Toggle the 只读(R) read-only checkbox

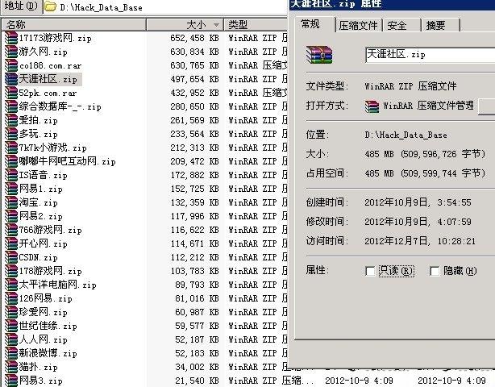(x=370, y=271)
